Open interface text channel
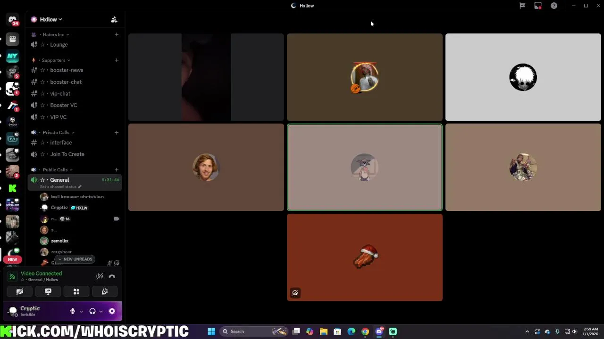Viewport: 604px width, 339px height. (x=75, y=143)
